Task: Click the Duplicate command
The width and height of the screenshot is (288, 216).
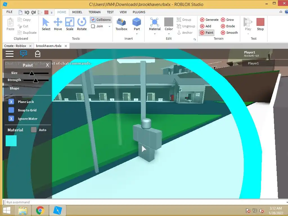Action: pos(27,33)
